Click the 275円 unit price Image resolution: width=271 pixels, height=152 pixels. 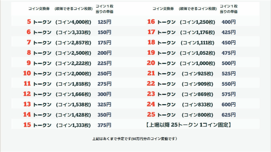click(x=104, y=84)
